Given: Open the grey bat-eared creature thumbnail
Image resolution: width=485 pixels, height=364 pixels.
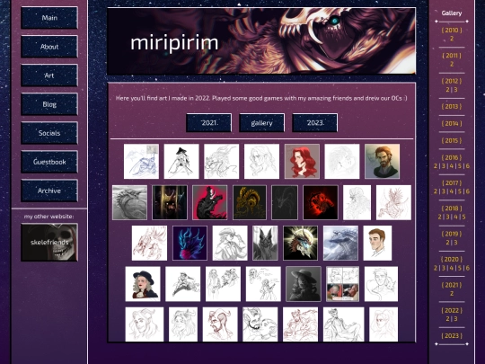Looking at the screenshot, I should 265,243.
